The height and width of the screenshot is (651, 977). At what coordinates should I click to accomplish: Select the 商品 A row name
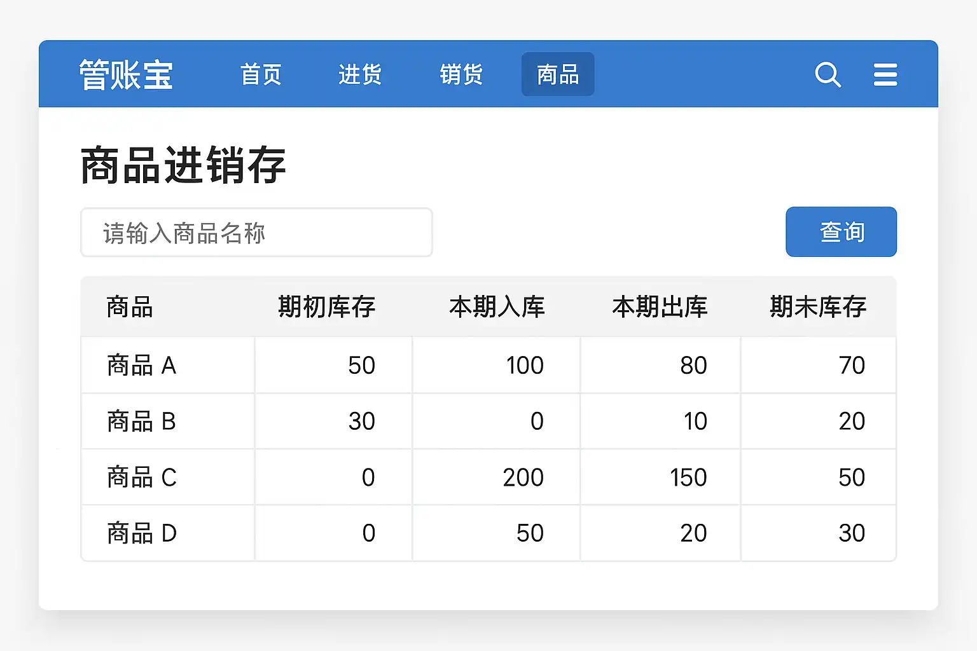coord(141,366)
